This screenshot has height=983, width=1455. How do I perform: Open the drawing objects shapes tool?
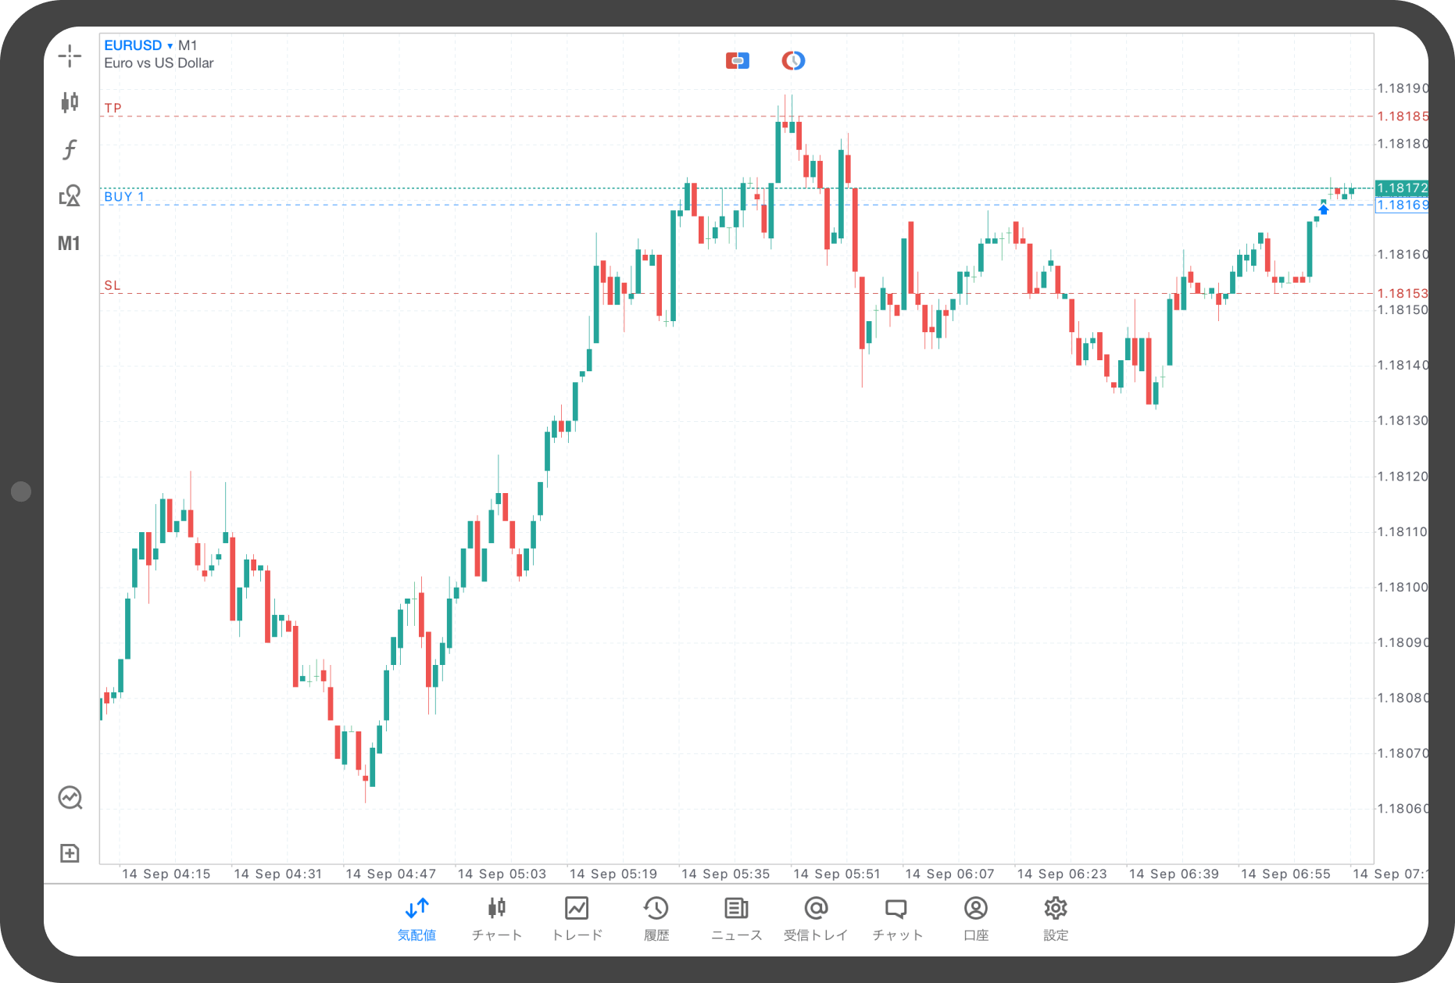70,195
